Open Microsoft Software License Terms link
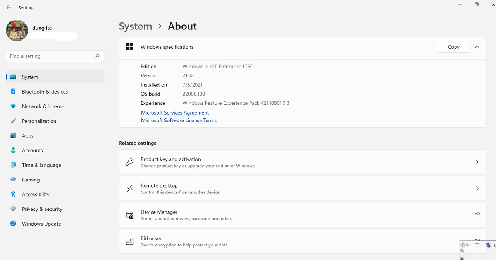This screenshot has height=260, width=496. click(179, 120)
